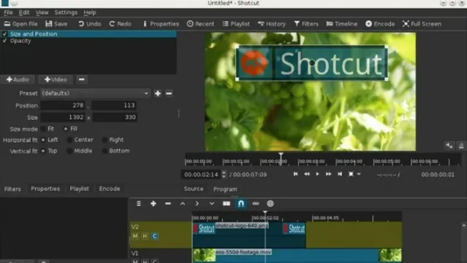467x263 pixels.
Task: Select the Fit size mode
Action: [x=48, y=129]
